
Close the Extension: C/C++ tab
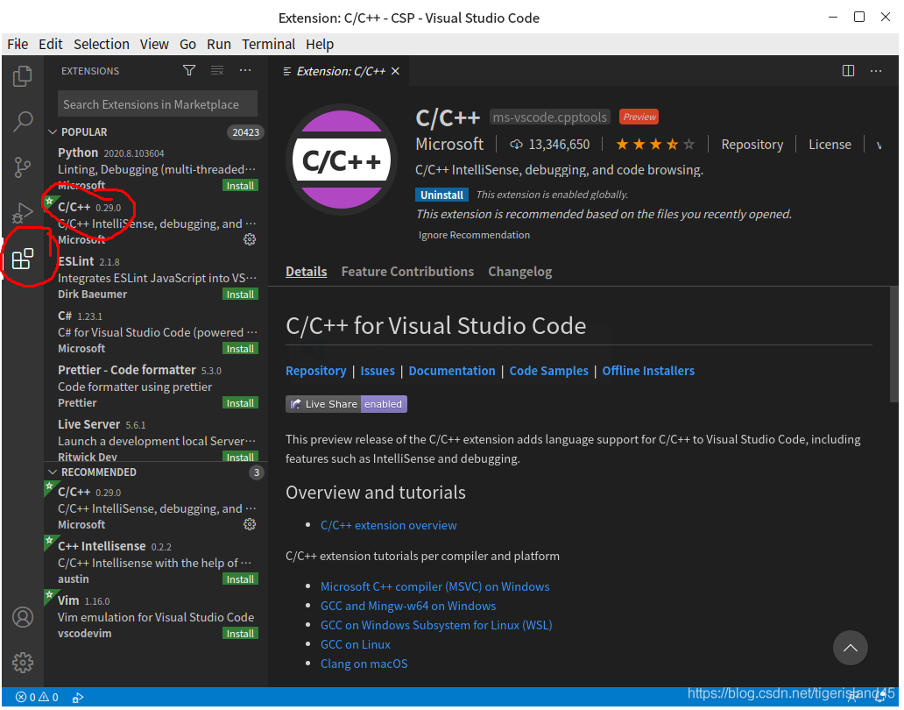395,71
